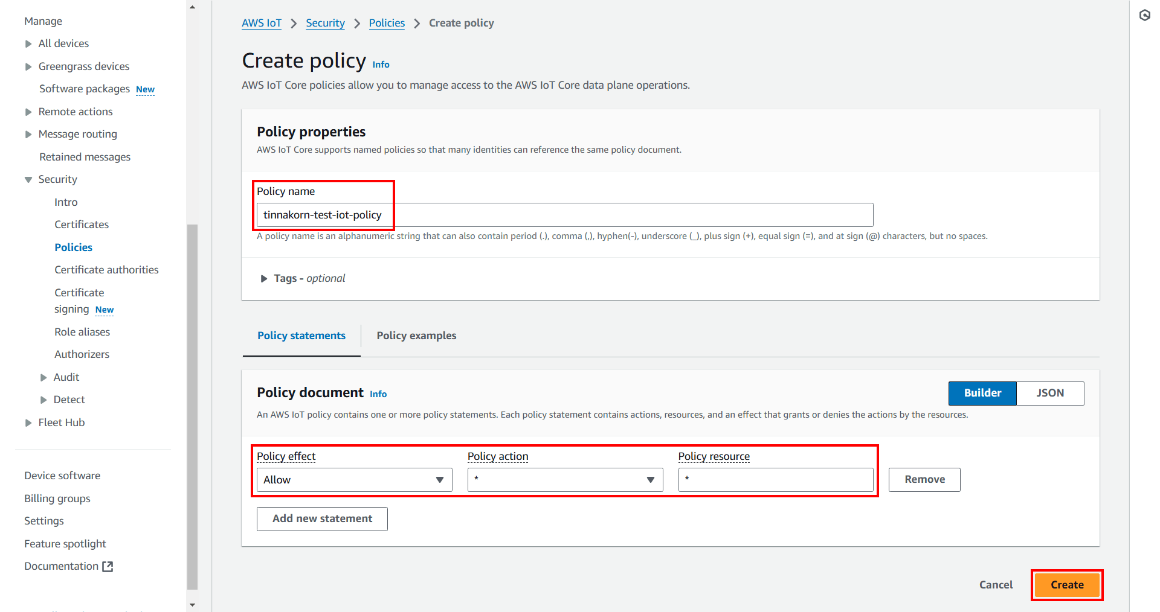The width and height of the screenshot is (1160, 612).
Task: Switch policy document to JSON view
Action: pyautogui.click(x=1050, y=393)
